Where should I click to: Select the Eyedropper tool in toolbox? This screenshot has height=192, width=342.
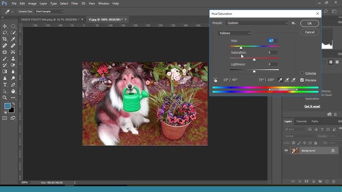13,39
